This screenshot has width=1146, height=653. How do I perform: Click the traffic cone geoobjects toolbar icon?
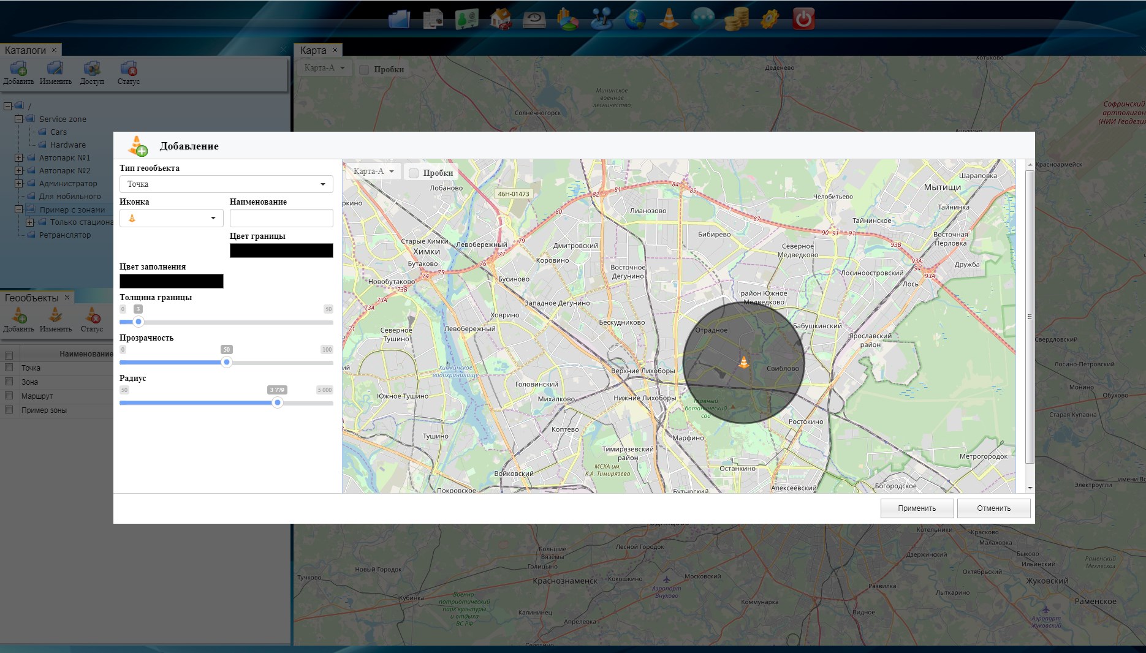tap(669, 19)
